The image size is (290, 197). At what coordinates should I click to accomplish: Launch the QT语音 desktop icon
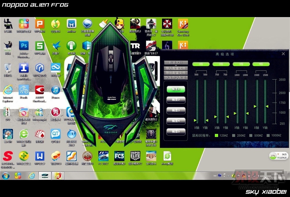[x=55, y=136]
